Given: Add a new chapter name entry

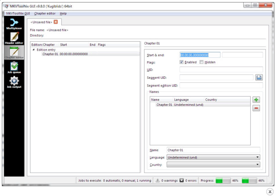Looking at the screenshot, I should [256, 100].
